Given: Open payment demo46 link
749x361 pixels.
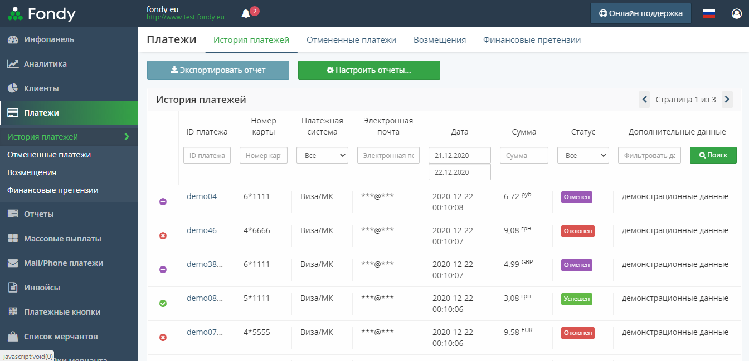Looking at the screenshot, I should [205, 230].
